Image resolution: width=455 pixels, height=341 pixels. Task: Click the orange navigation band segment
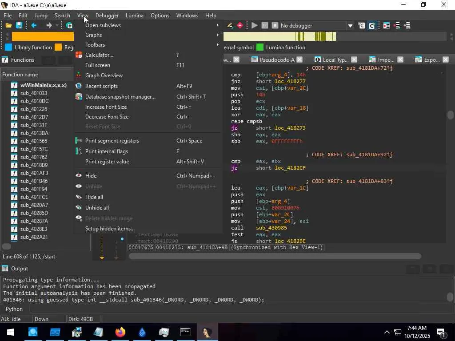43,36
